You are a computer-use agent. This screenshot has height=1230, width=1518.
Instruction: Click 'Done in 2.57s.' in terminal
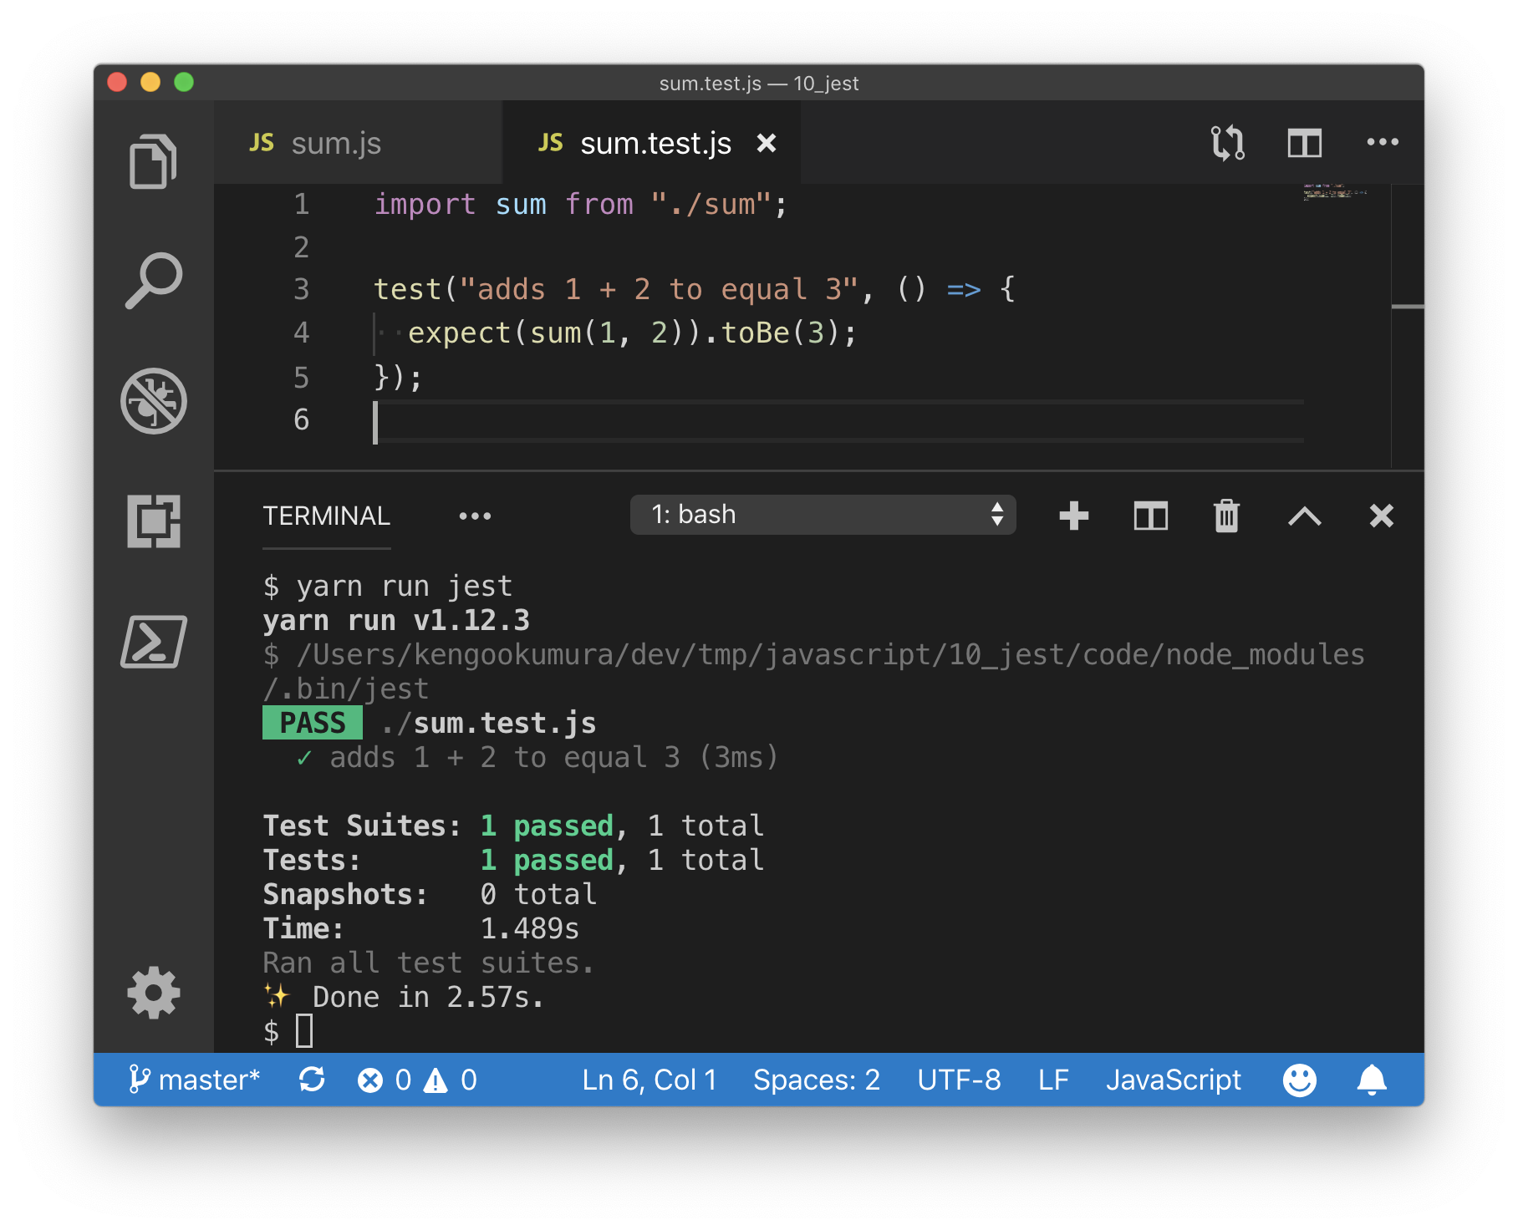coord(429,997)
